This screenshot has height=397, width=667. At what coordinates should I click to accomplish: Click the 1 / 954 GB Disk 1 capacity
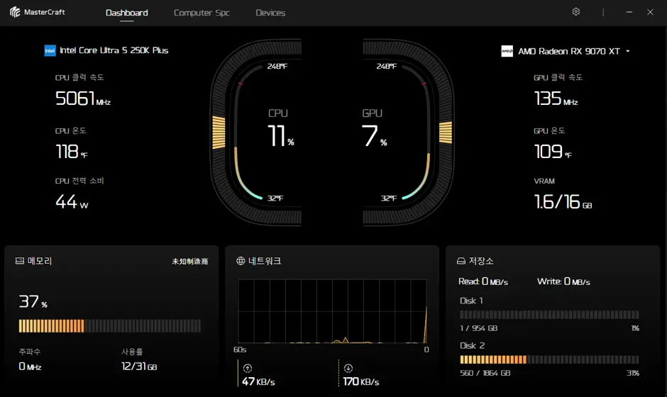coord(478,328)
